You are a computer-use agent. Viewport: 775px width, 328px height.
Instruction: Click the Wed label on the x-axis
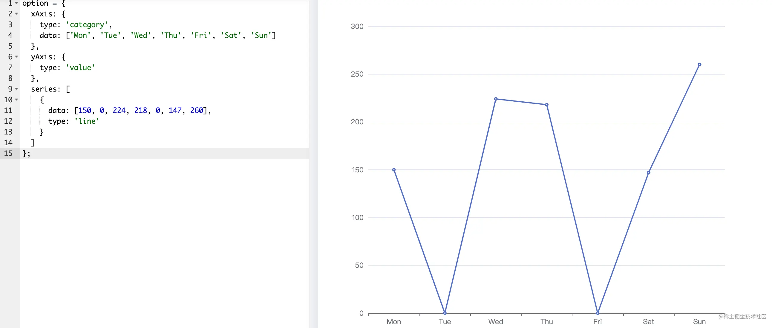click(x=496, y=322)
